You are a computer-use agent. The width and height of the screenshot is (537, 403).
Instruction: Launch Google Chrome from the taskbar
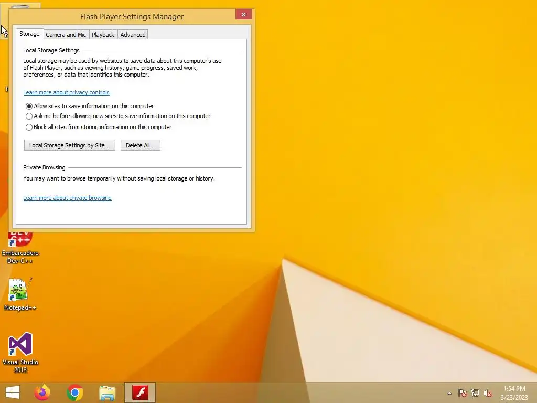(74, 393)
